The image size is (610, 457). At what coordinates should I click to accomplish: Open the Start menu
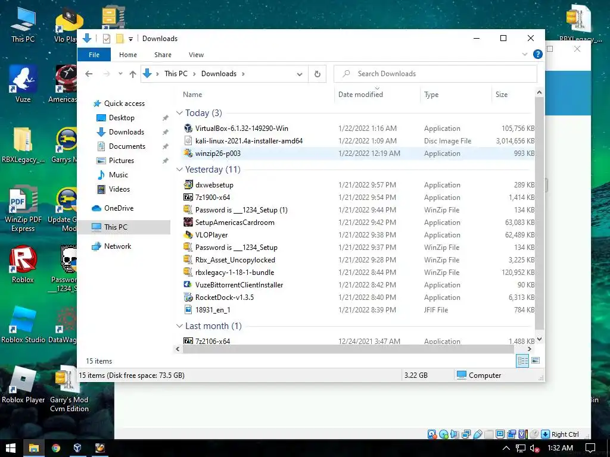[x=11, y=448]
